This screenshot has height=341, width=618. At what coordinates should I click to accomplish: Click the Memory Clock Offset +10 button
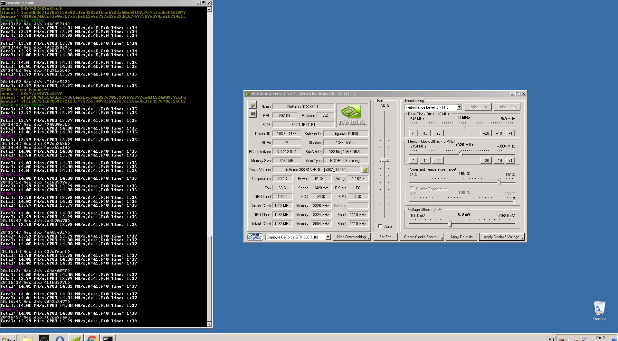click(499, 160)
